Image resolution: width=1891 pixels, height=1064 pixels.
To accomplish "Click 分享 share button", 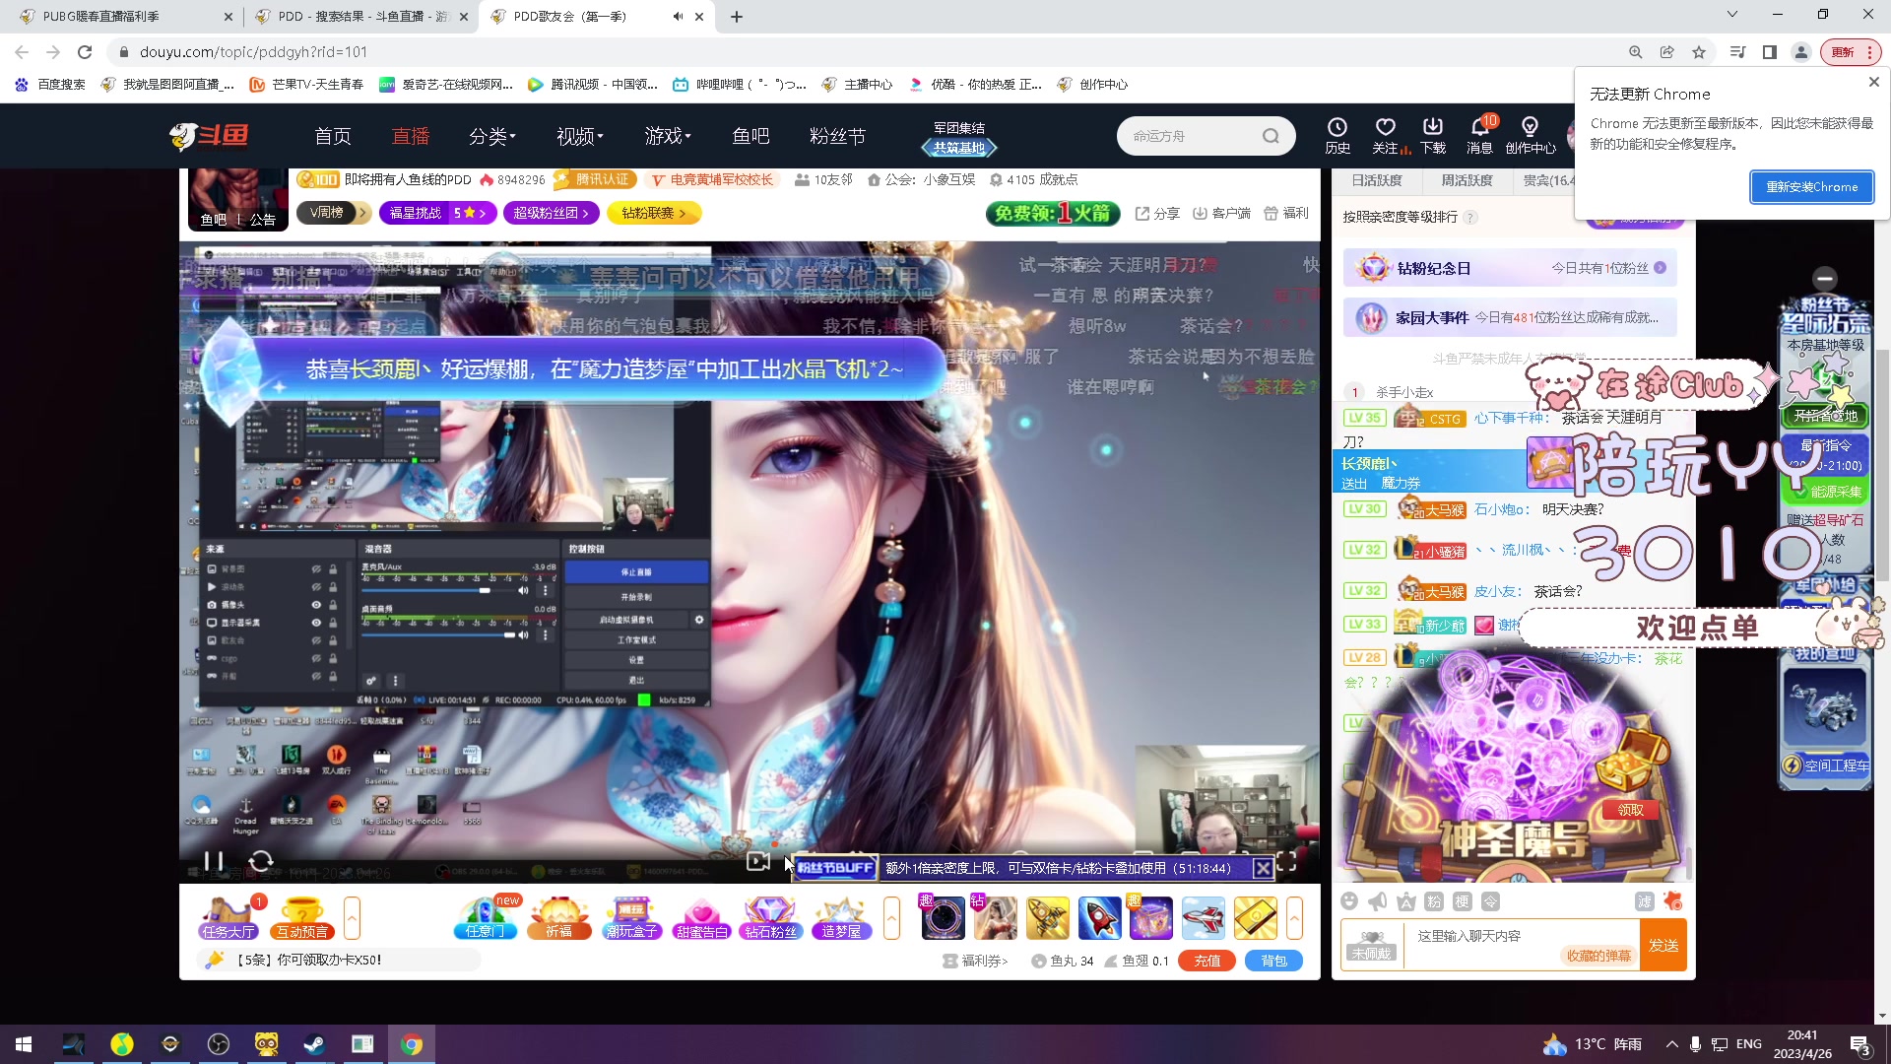I will pyautogui.click(x=1157, y=213).
